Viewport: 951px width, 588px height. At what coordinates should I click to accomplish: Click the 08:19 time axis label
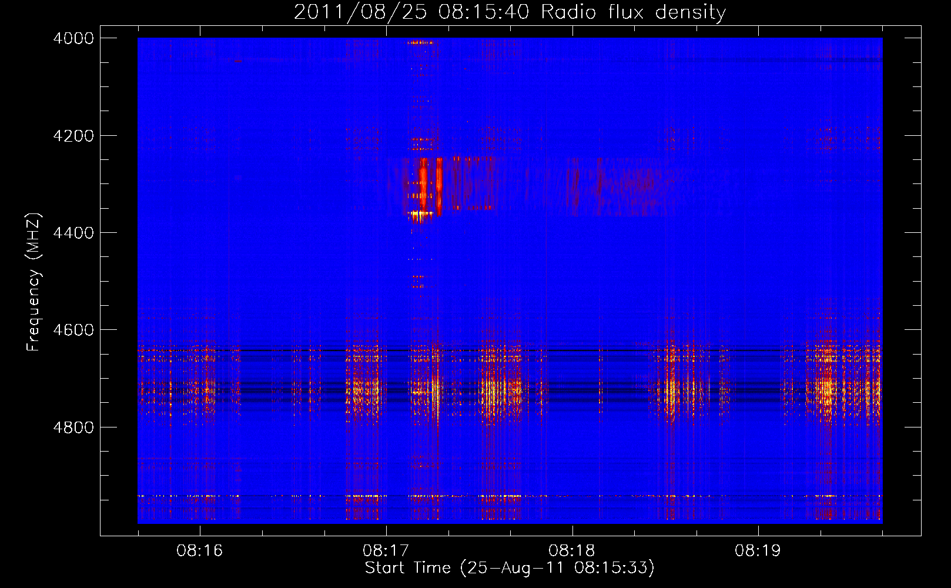758,550
